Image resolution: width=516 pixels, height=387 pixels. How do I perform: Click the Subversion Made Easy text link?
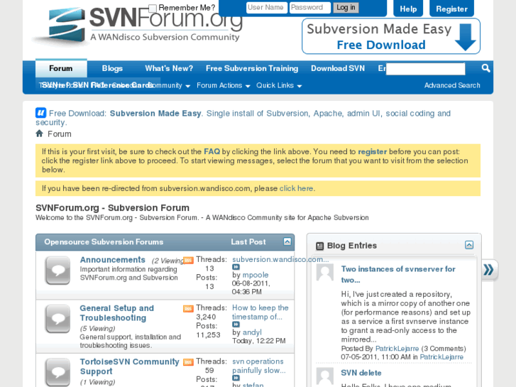[x=155, y=114]
